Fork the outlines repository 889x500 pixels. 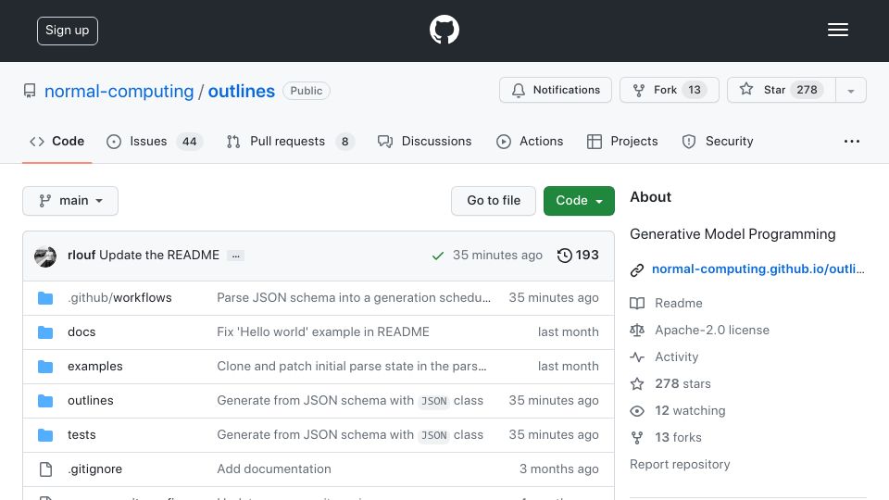(x=669, y=90)
